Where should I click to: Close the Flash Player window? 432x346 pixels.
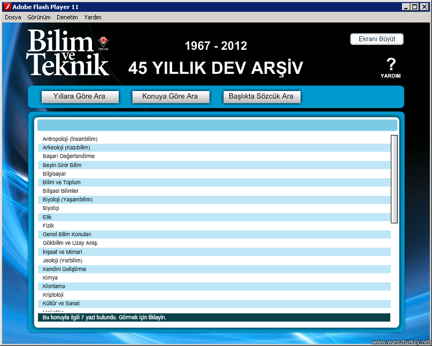(x=425, y=7)
